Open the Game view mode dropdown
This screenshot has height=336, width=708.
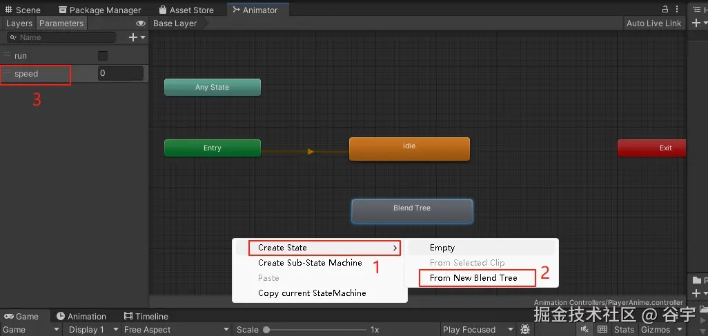(30, 330)
